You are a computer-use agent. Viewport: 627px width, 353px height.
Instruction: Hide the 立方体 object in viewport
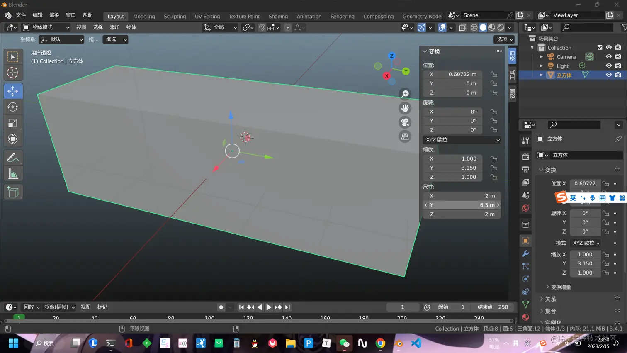click(x=609, y=75)
